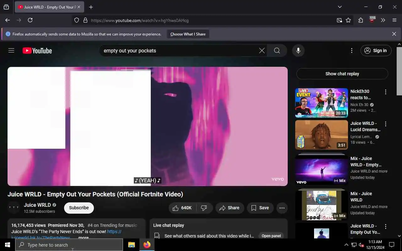Save the video to a playlist
This screenshot has height=251, width=402.
[260, 208]
